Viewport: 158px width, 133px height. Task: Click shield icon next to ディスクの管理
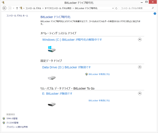[x=4, y=123]
